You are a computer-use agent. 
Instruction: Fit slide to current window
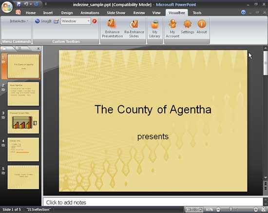tap(264, 210)
